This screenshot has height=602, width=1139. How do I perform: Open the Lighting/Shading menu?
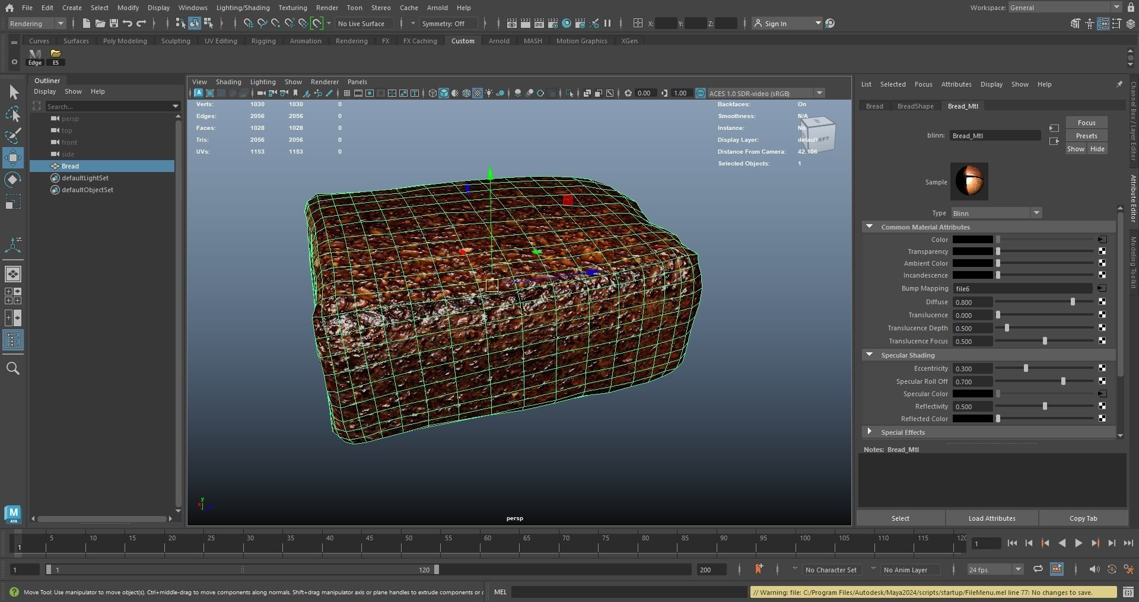243,8
